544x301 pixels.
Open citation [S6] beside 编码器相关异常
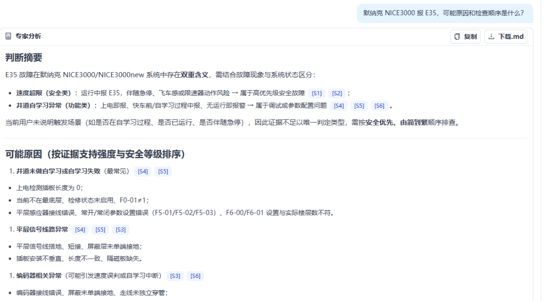point(195,276)
